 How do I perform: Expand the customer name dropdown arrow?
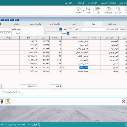pyautogui.click(x=80, y=29)
